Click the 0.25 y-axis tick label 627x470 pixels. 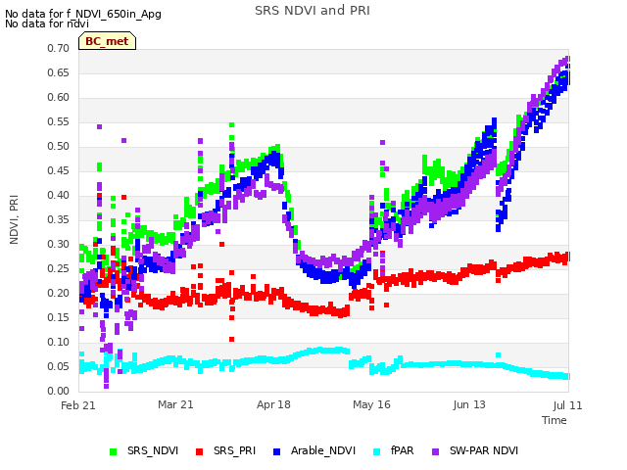[x=59, y=268]
